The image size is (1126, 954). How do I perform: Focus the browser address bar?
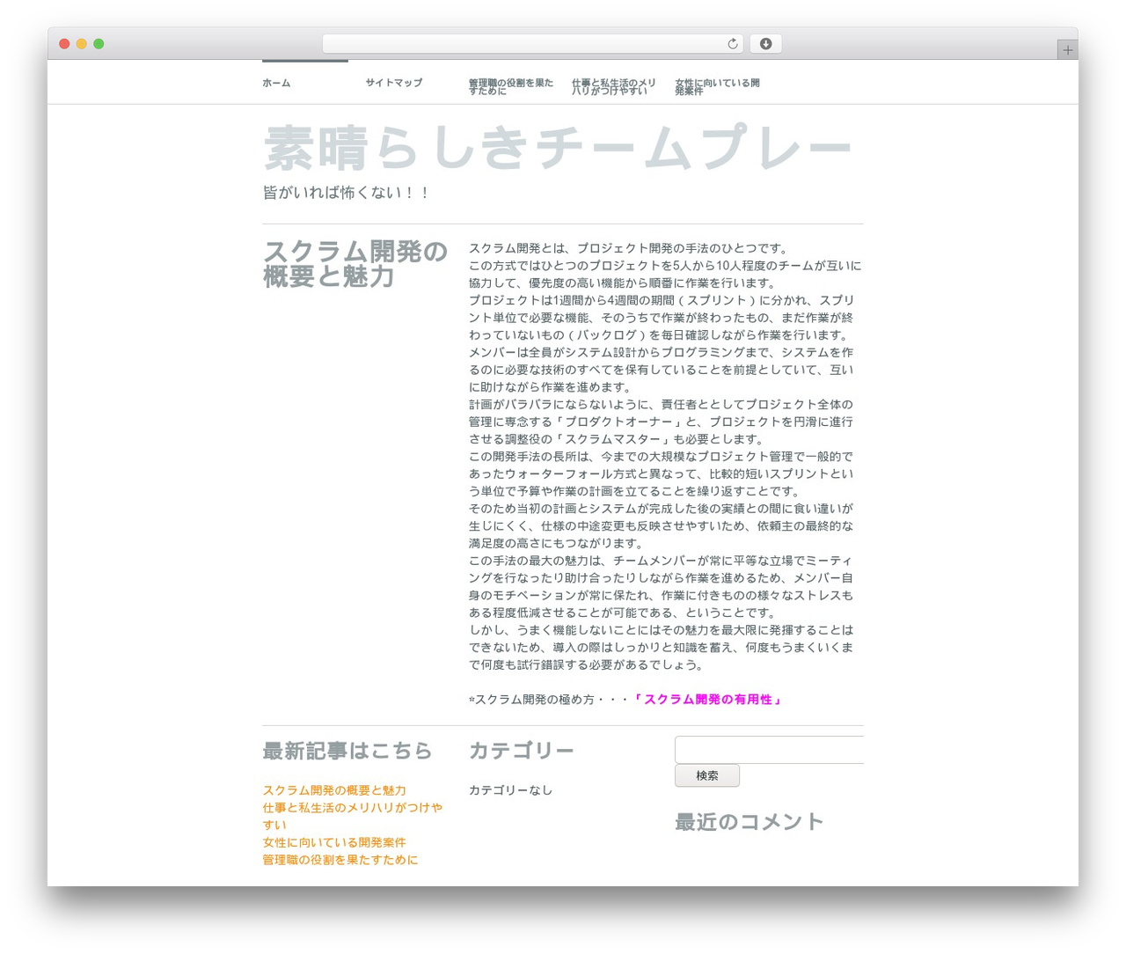[533, 44]
